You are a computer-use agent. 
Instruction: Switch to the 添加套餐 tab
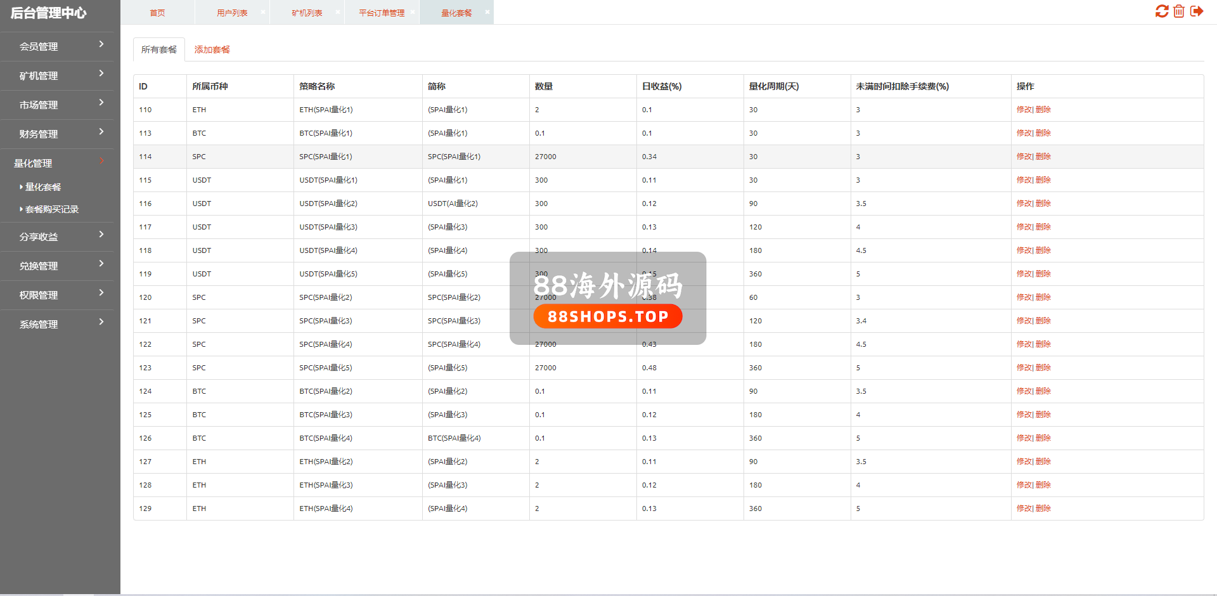(x=212, y=49)
